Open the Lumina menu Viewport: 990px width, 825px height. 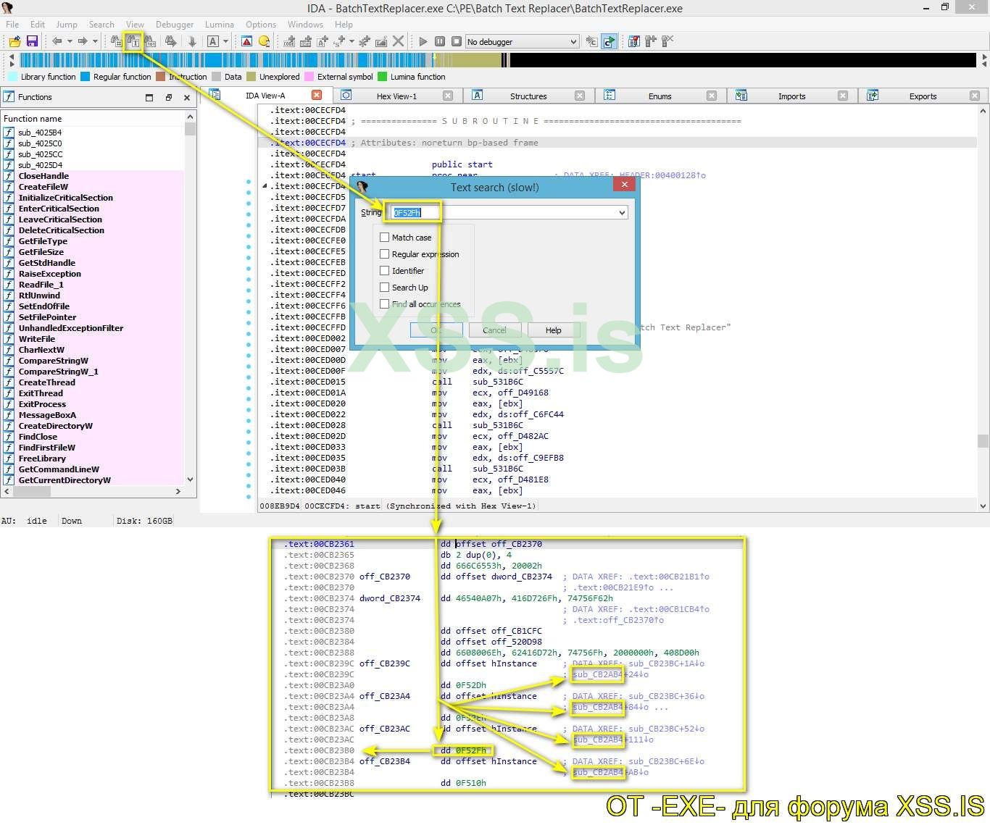pos(220,24)
